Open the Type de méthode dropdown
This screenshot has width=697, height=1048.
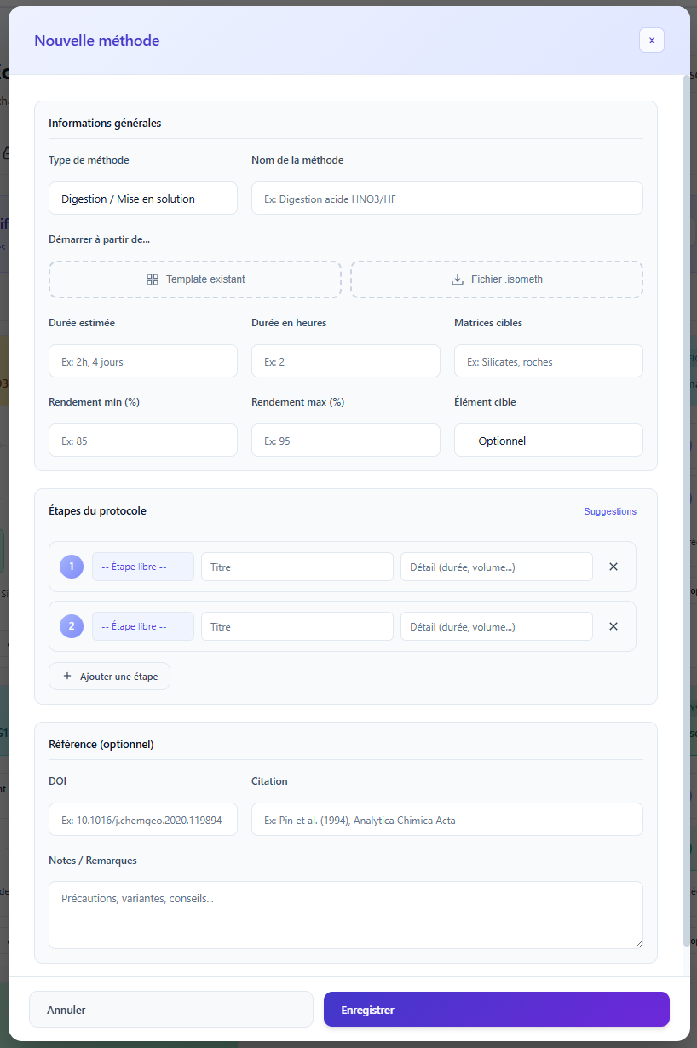coord(143,199)
